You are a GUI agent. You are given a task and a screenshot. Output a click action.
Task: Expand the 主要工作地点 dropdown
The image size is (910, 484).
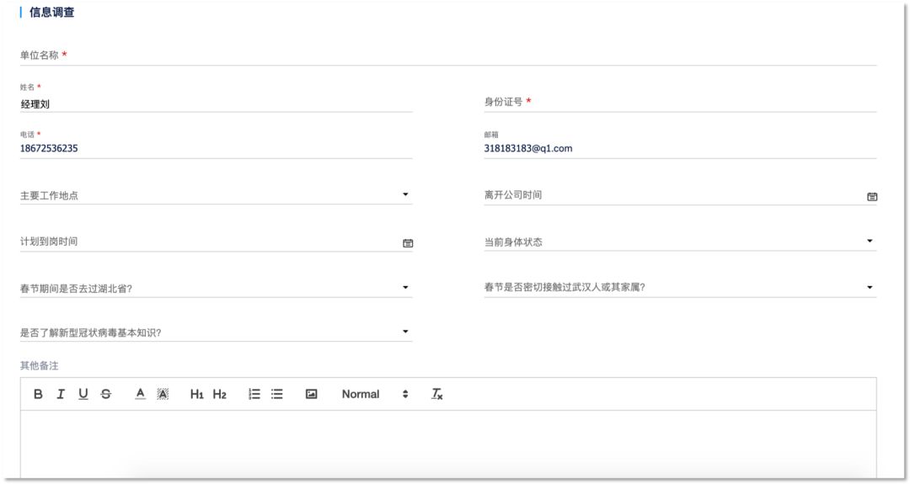216,195
